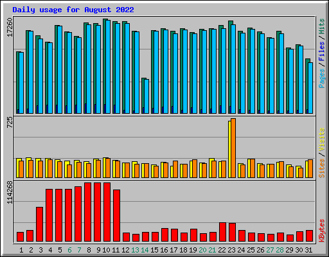Click green weekend day label '28'
The width and height of the screenshot is (329, 257).
pyautogui.click(x=280, y=250)
